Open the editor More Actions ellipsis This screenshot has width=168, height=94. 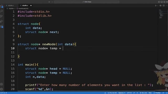[167, 5]
